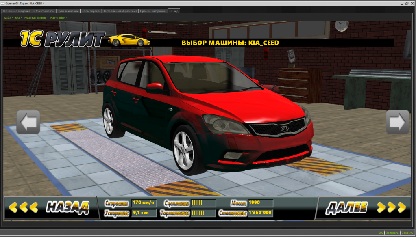
Task: Open the Эл-ты экрана tab
Action: (x=90, y=11)
